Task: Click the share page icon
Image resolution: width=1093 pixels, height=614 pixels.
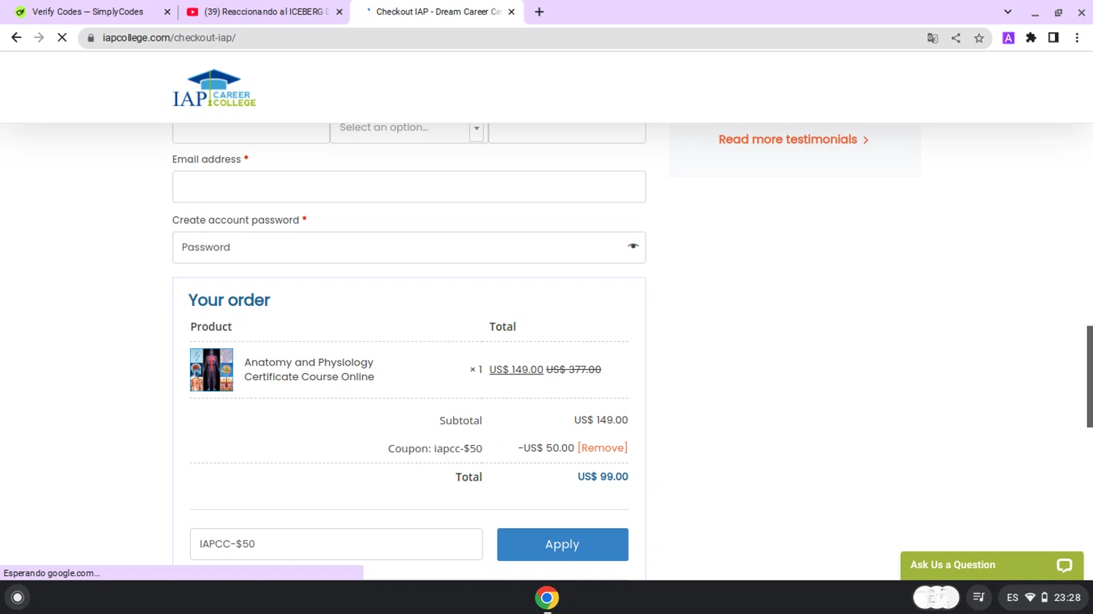Action: [955, 38]
